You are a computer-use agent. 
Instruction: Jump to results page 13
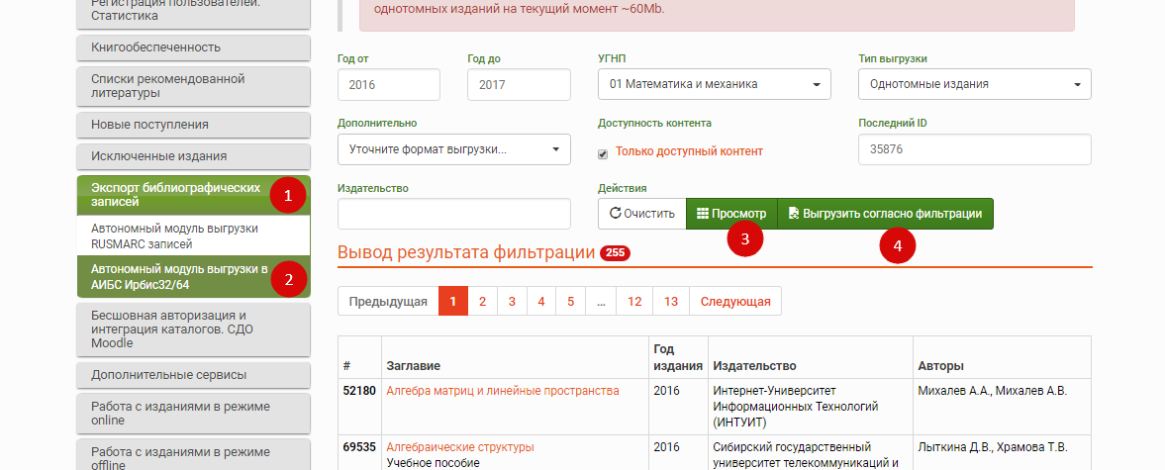coord(671,302)
